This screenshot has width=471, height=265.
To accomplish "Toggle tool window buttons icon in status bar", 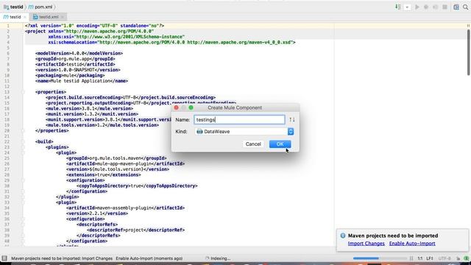I will tap(4, 258).
